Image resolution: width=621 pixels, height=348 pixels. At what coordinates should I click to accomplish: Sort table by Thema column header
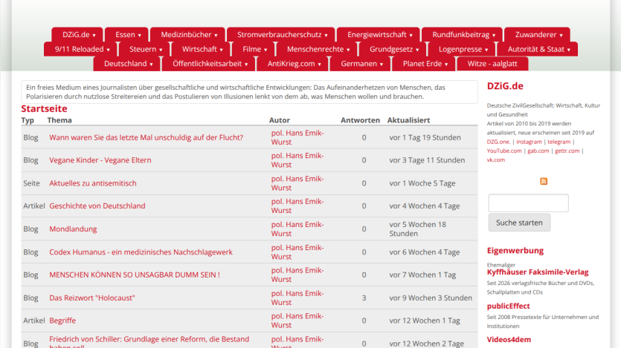pyautogui.click(x=59, y=120)
